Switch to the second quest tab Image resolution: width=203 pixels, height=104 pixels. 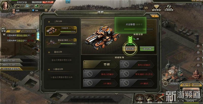tap(28, 31)
